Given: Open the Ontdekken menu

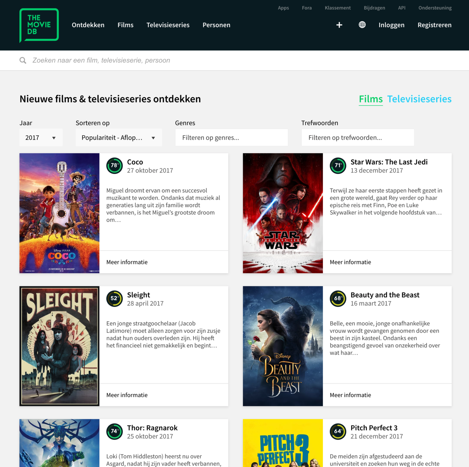Looking at the screenshot, I should [88, 25].
